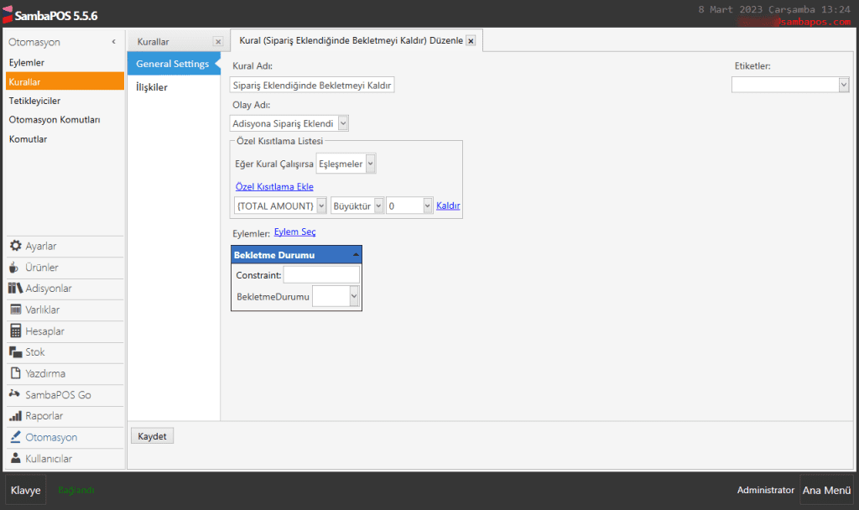The width and height of the screenshot is (859, 510).
Task: Click the Özel Kısıtlama Ekle link
Action: [274, 187]
